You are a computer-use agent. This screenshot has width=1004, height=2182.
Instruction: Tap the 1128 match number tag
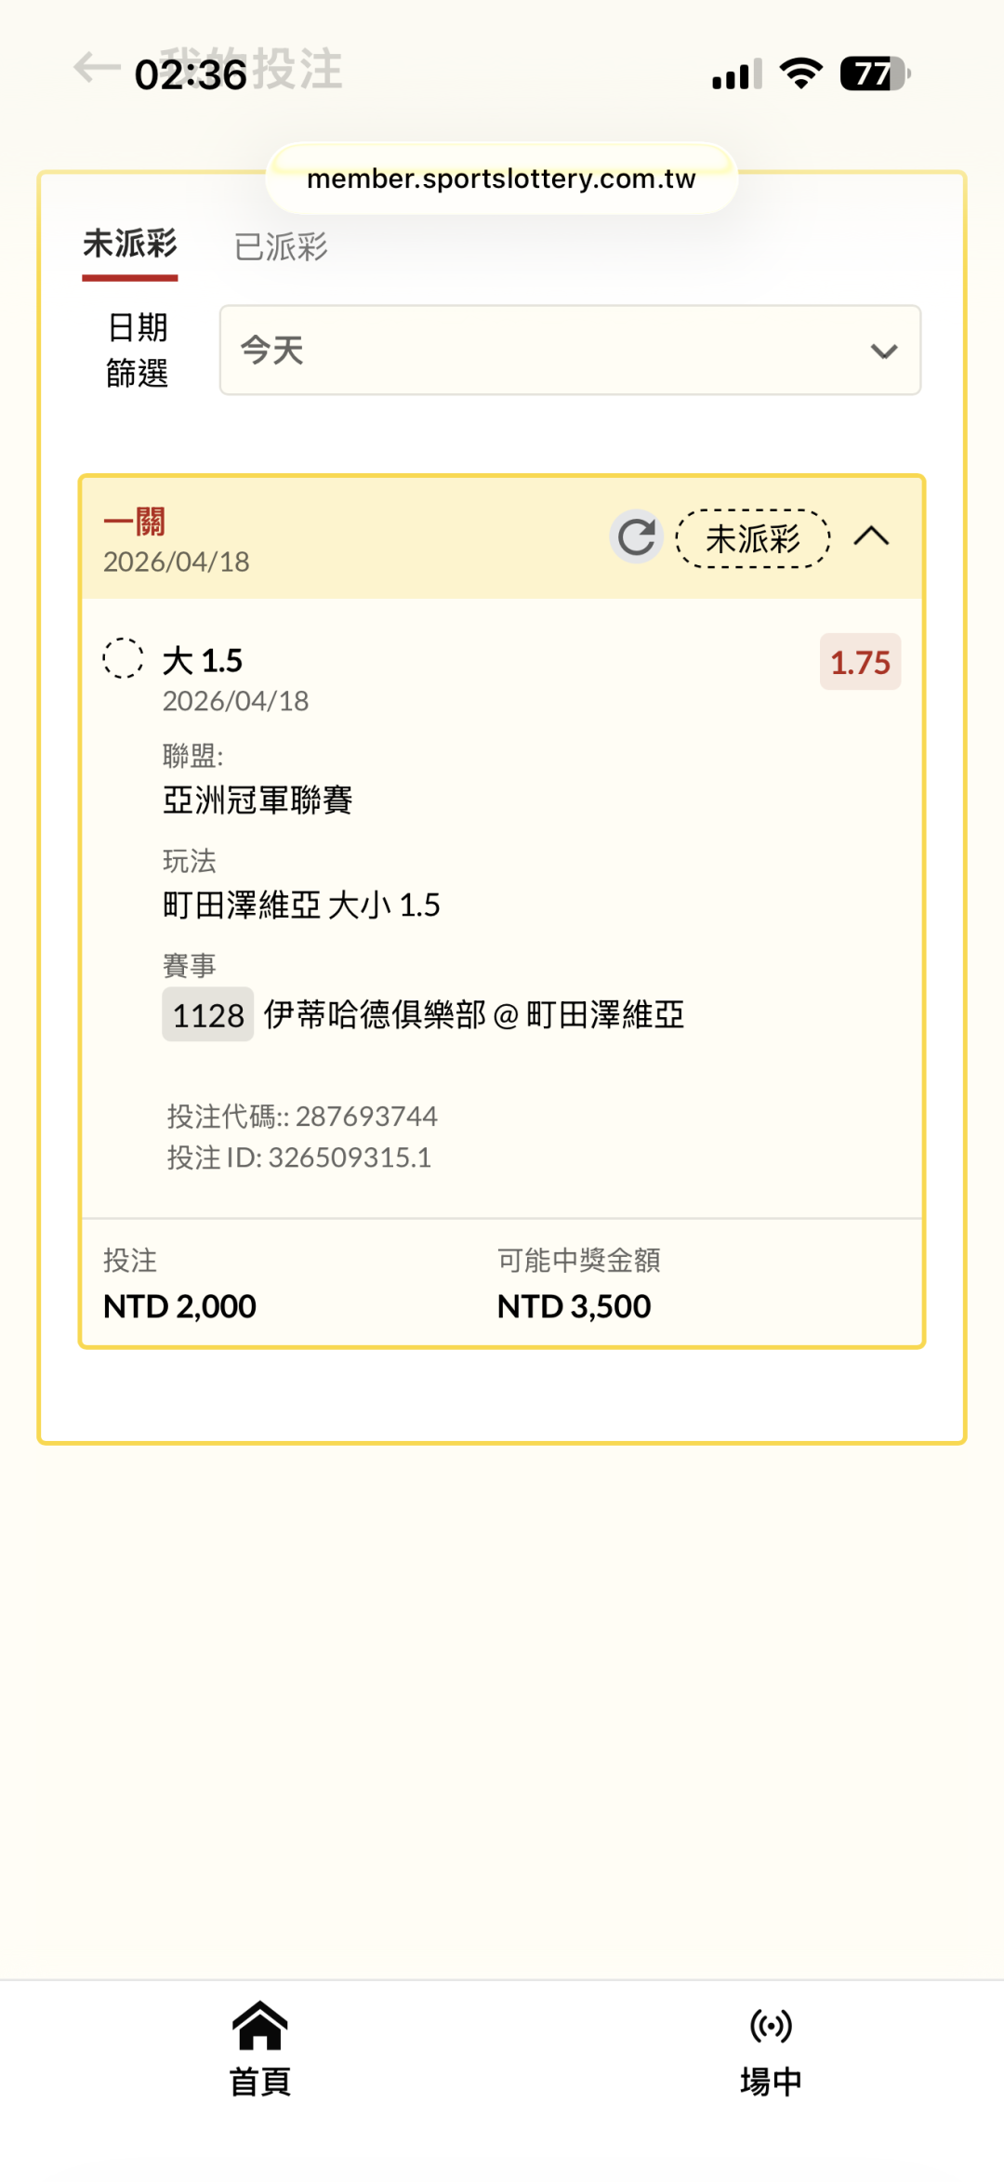[208, 1014]
